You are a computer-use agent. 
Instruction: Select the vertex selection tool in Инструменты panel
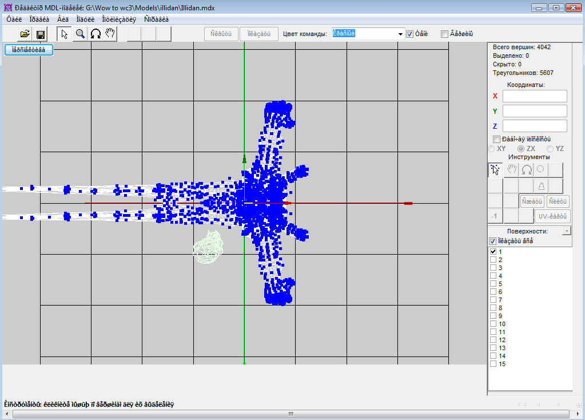coord(495,170)
